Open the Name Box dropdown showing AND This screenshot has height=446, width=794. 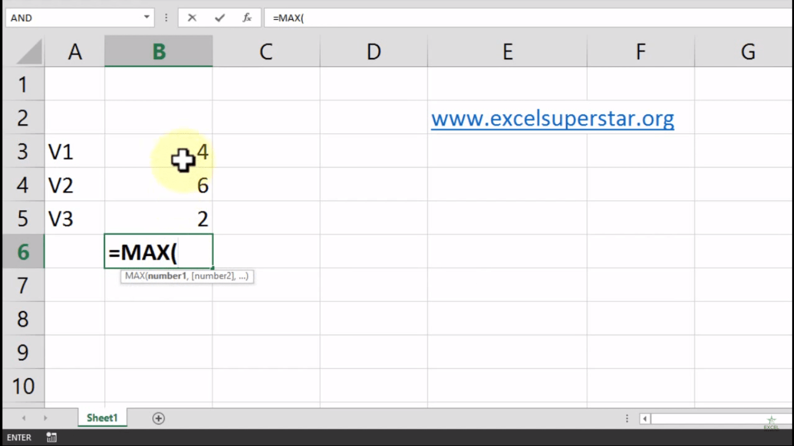click(x=147, y=18)
